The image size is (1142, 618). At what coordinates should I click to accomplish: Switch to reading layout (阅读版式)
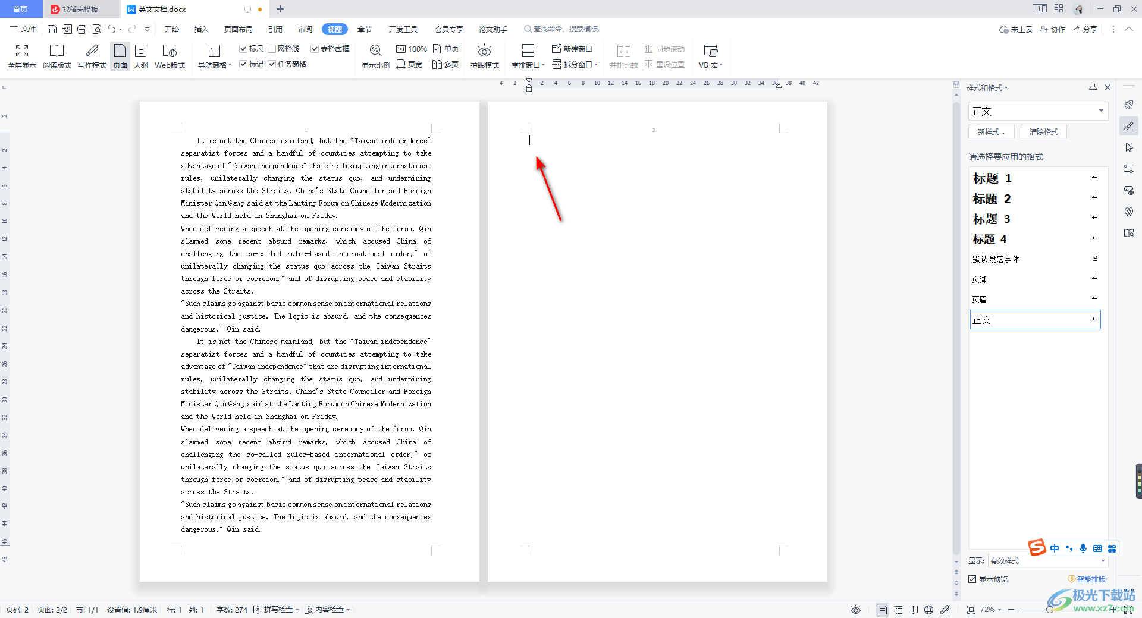[x=57, y=57]
